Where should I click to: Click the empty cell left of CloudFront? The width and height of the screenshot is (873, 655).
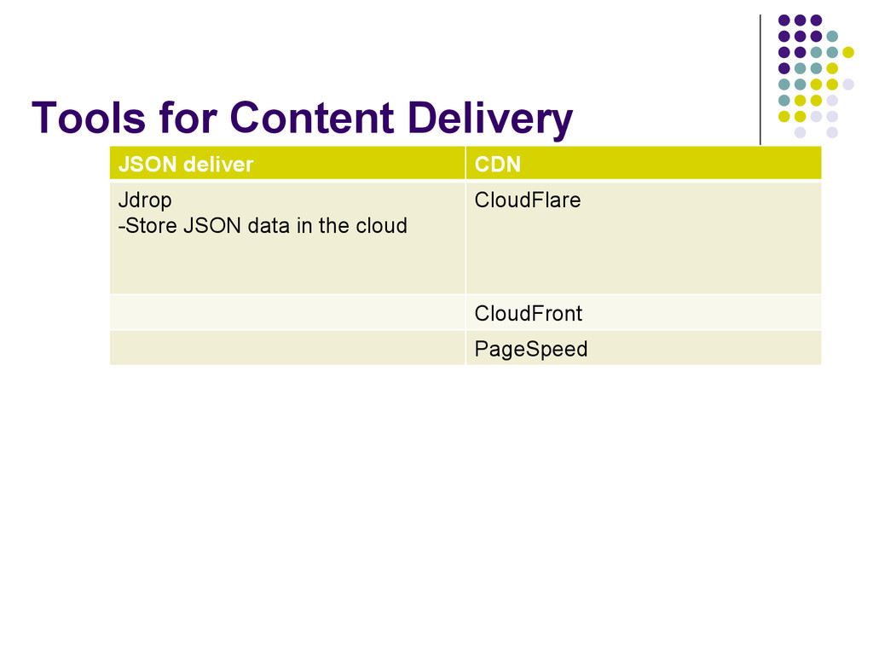click(x=286, y=313)
